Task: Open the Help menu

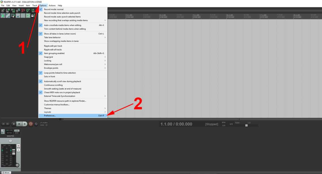Action: tap(60, 5)
